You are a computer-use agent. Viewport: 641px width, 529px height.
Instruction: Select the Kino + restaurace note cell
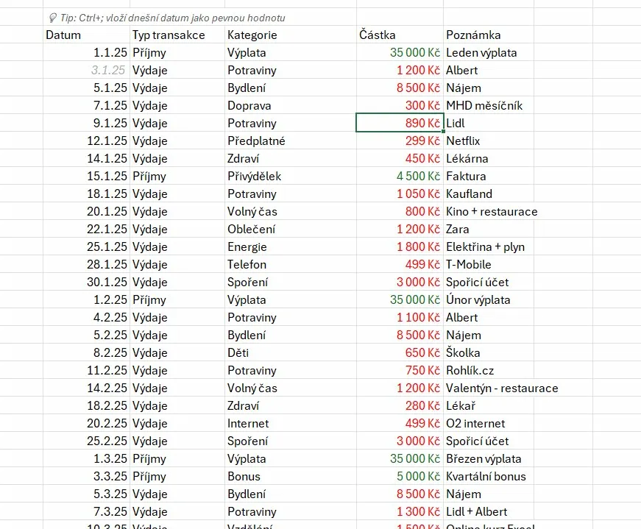point(489,211)
